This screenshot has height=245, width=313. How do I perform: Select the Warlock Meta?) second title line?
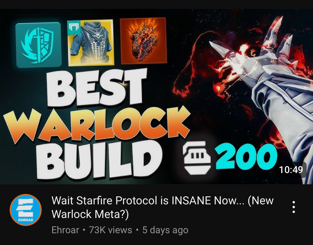[x=90, y=214]
